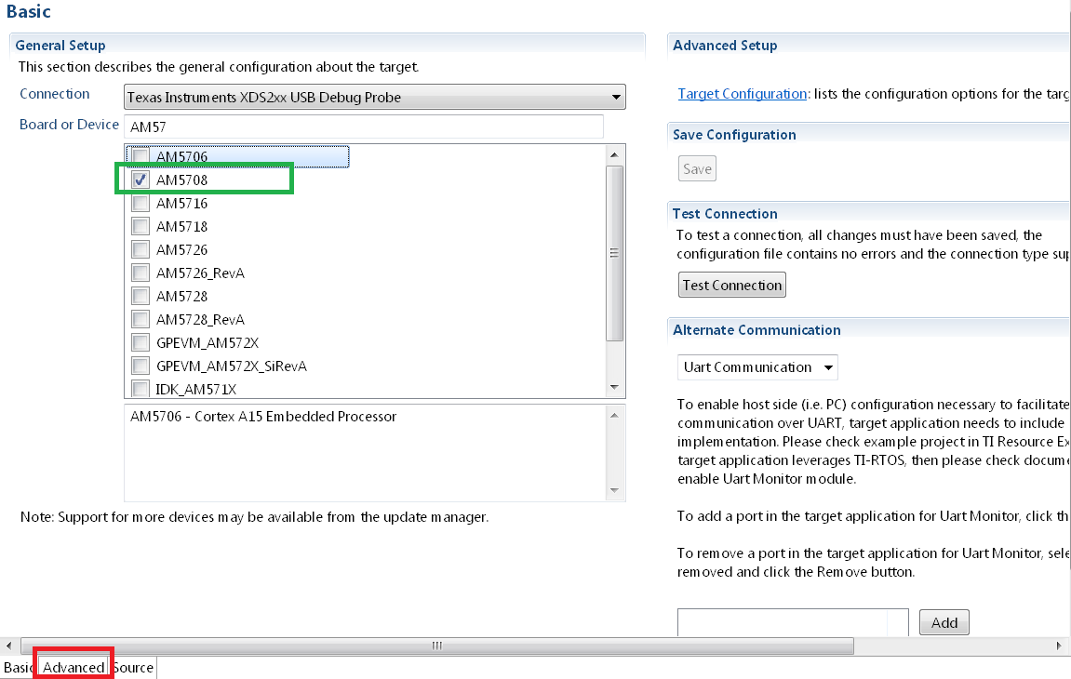Image resolution: width=1071 pixels, height=679 pixels.
Task: Enable the AM5726_RevA checkbox
Action: 139,273
